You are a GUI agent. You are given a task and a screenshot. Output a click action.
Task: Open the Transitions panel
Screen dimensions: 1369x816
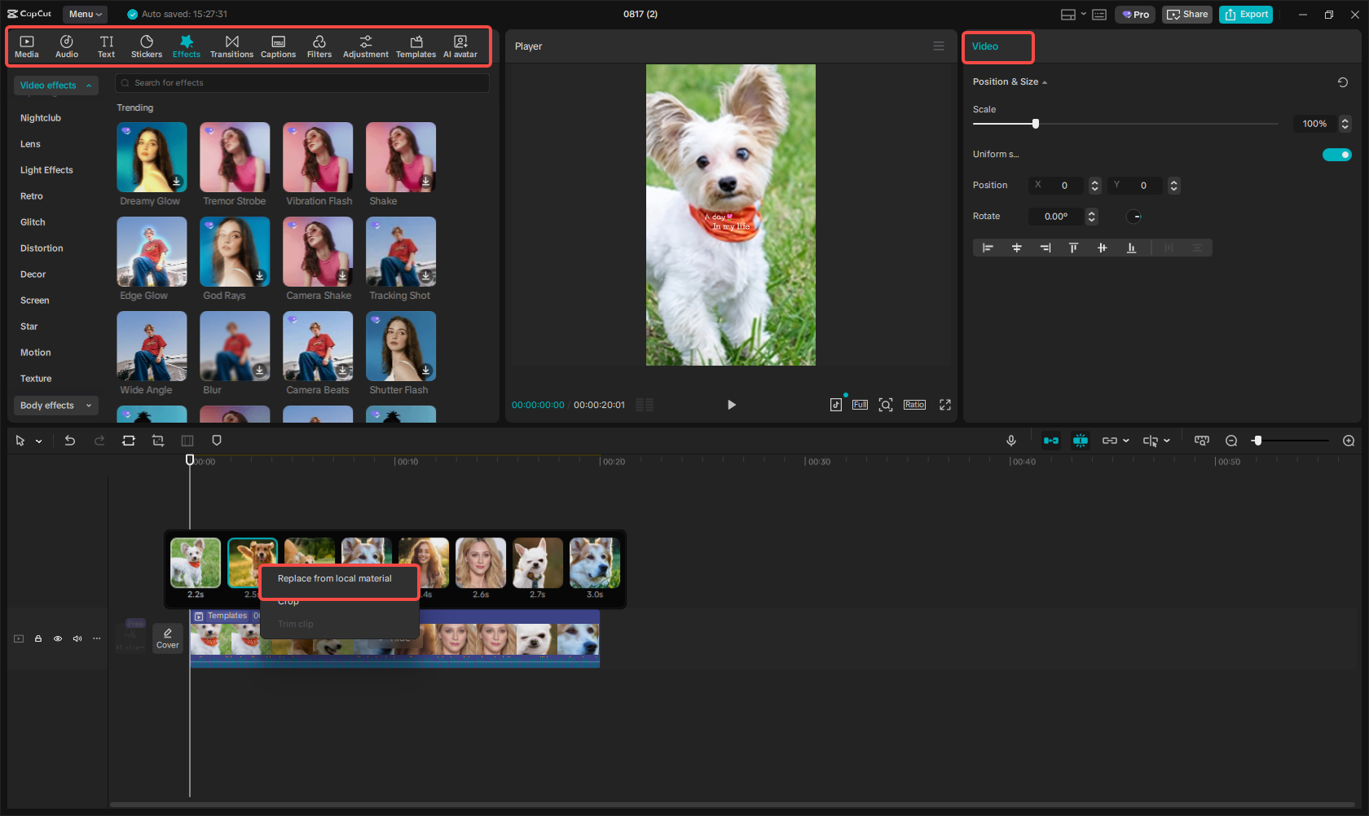[x=231, y=46]
